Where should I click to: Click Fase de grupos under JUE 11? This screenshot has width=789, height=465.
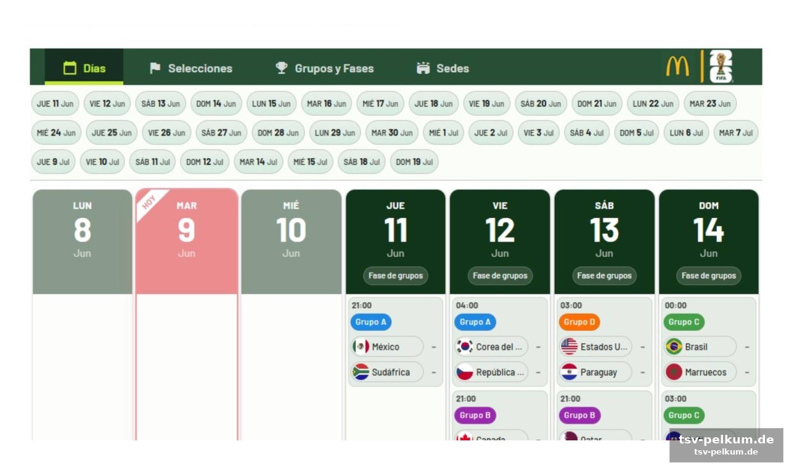[395, 275]
